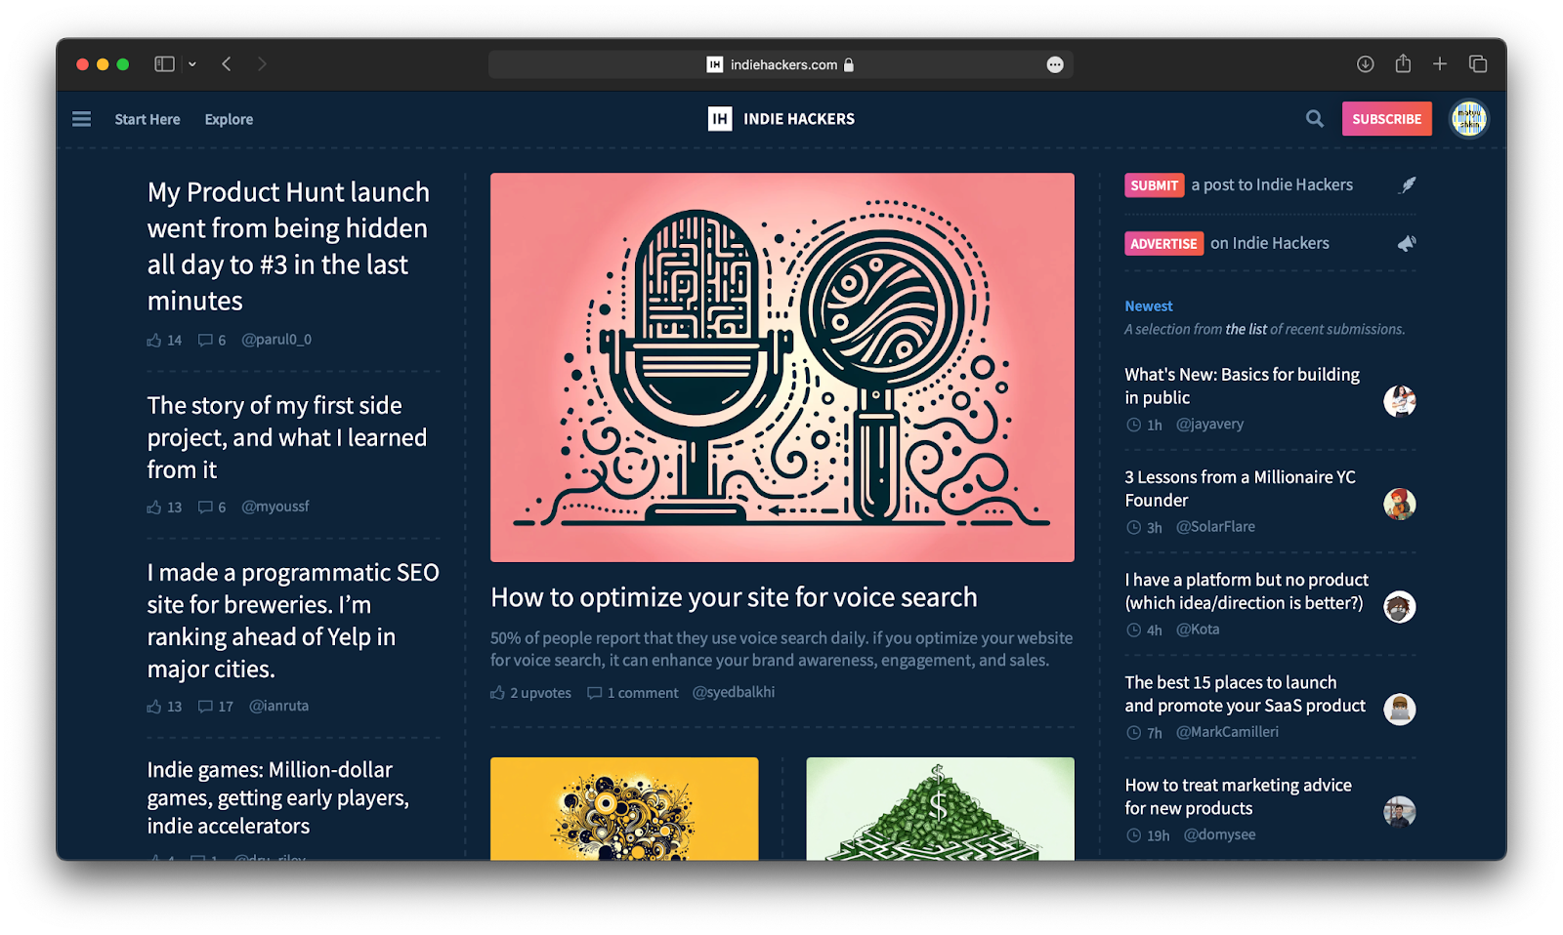
Task: Click the INDIE HACKERS site title
Action: pos(799,119)
